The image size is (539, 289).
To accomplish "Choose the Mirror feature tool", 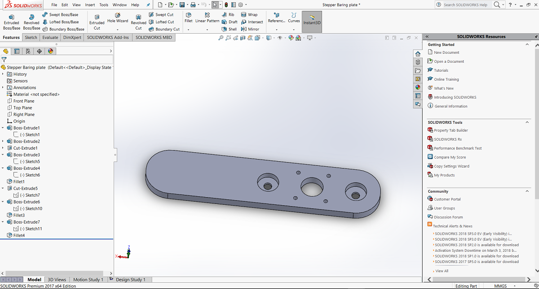I will [x=250, y=29].
